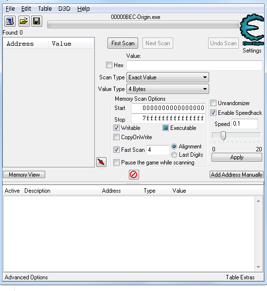Click the Fast Scan alignment value field
The width and height of the screenshot is (267, 291).
(x=158, y=150)
